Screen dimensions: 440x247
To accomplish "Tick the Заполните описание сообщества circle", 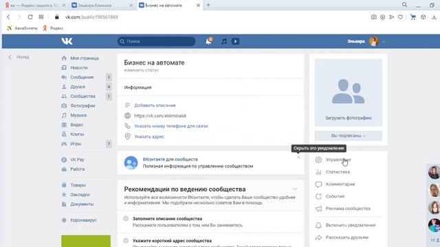I will 126,218.
